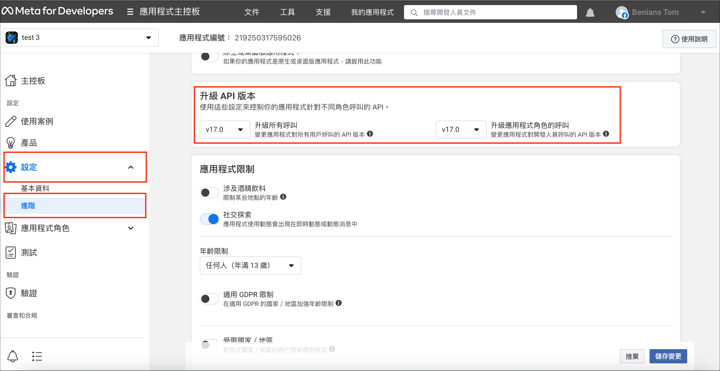Disable the 社交探索 switch

point(209,219)
